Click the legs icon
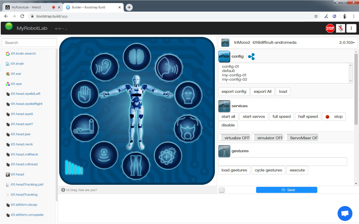Screen dimensions: 359x224 136,166
